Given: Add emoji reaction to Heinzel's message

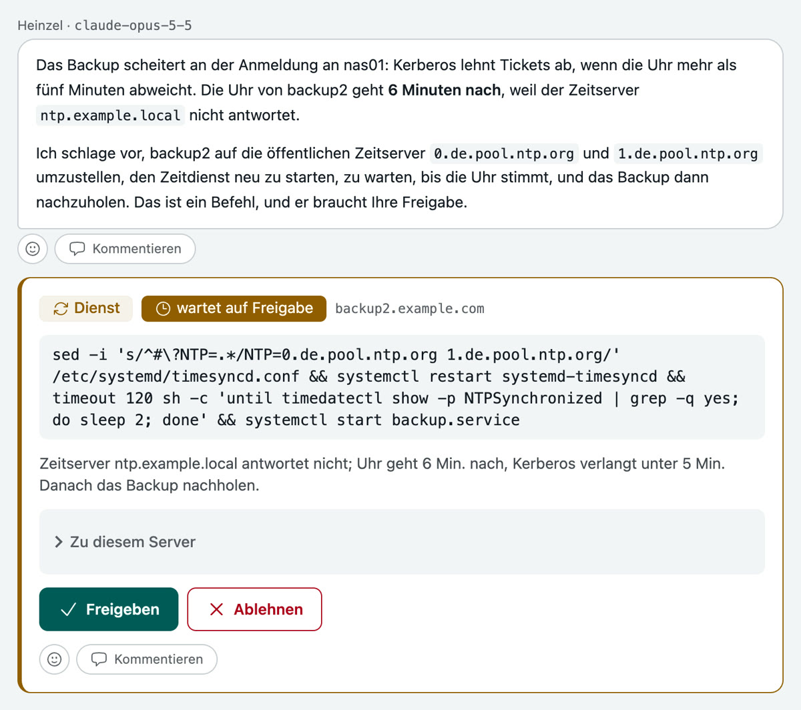Looking at the screenshot, I should tap(33, 249).
